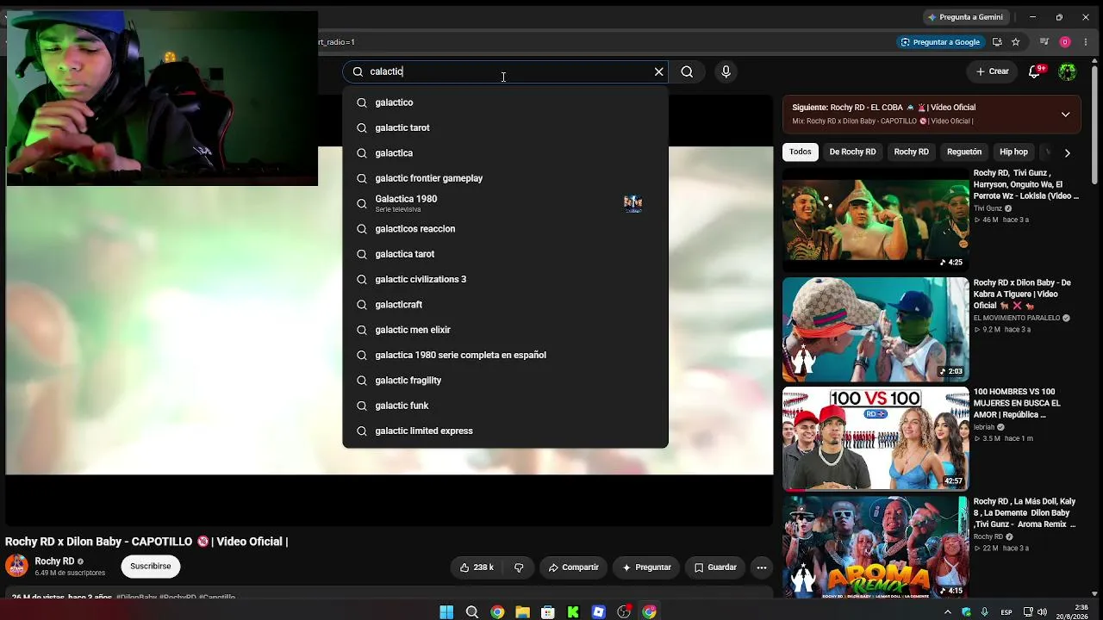This screenshot has width=1103, height=620.
Task: Open the Aroma Remix video thumbnail
Action: [876, 548]
